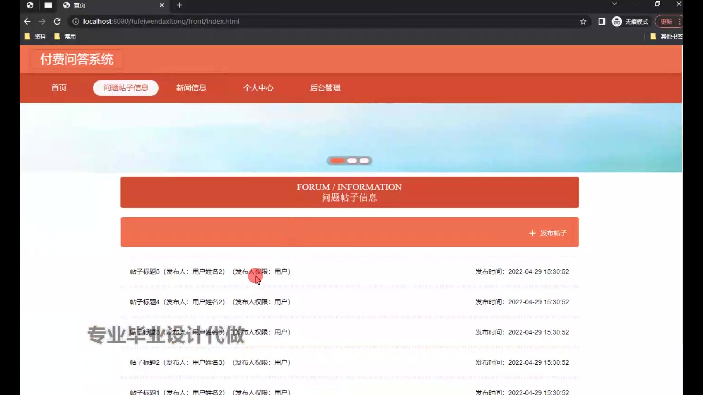This screenshot has width=703, height=395.
Task: Open the 其他书签 bookmarks folder
Action: point(666,37)
